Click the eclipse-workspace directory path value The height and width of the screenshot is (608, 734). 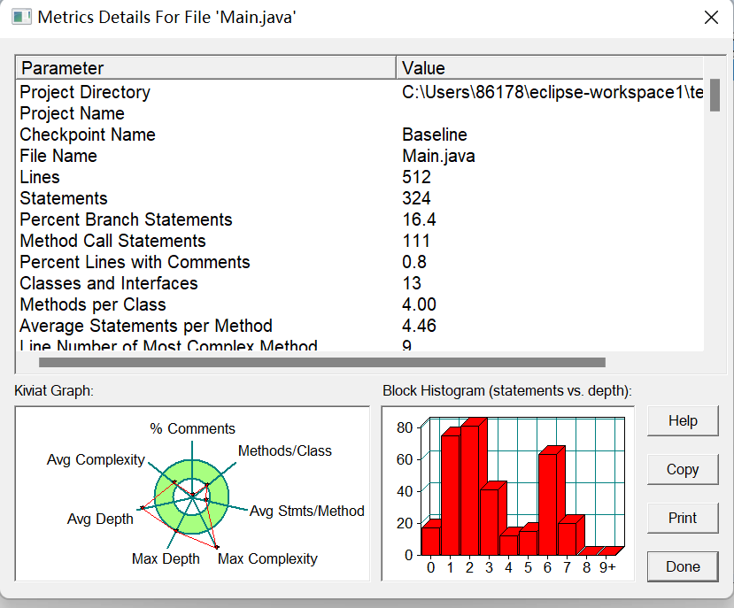coord(552,92)
